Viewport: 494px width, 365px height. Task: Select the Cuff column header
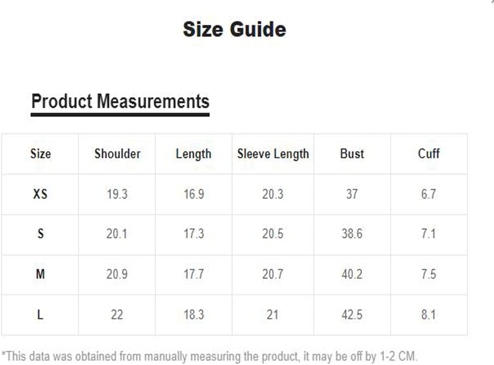tap(428, 154)
